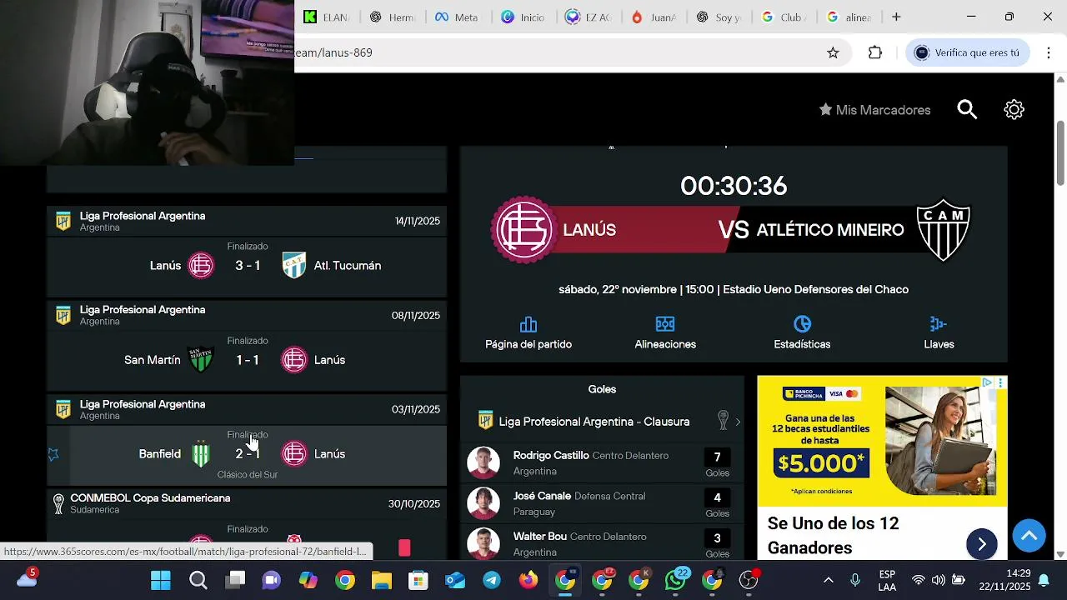Open the 365Scores settings gear
This screenshot has width=1067, height=600.
pos(1014,109)
